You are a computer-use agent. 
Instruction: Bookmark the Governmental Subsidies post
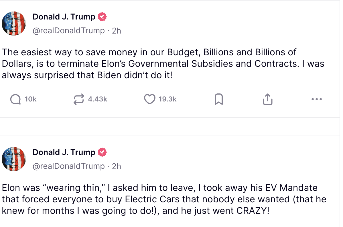click(219, 99)
